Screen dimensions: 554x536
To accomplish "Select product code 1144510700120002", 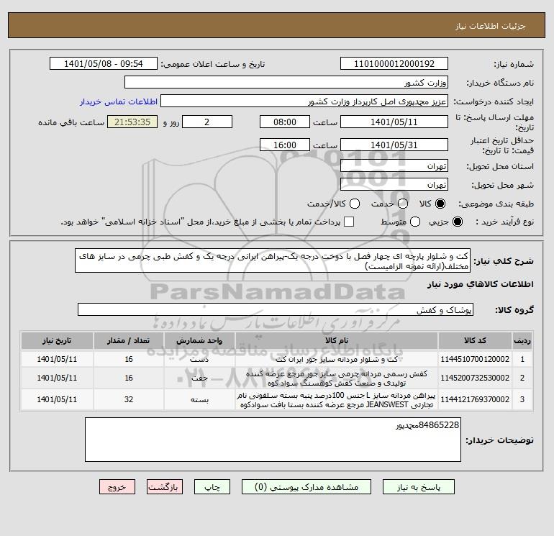I will [475, 359].
